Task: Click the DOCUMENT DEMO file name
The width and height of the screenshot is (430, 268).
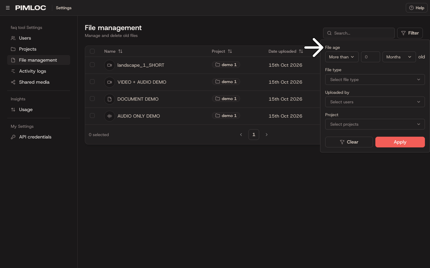Action: [138, 99]
